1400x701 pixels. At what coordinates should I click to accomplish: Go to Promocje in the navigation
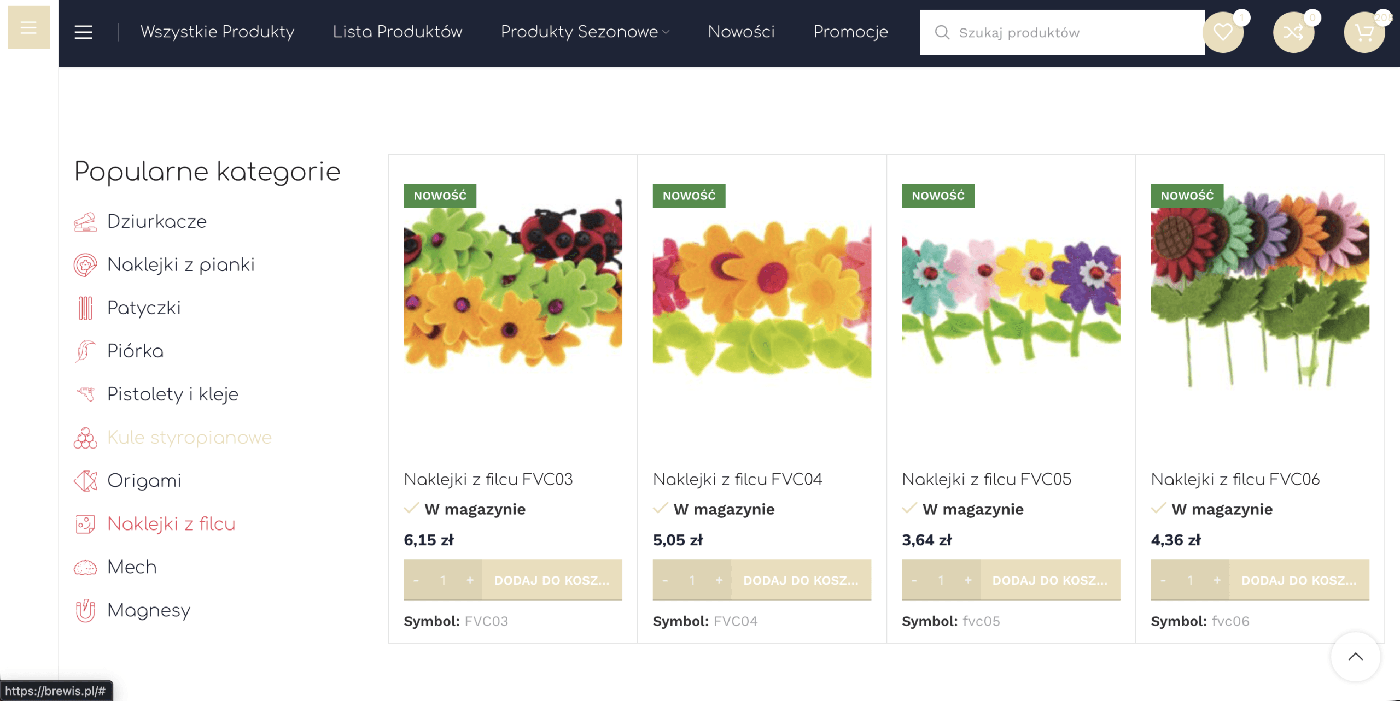tap(850, 32)
